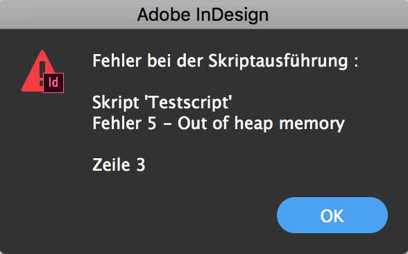408x254 pixels.
Task: Click the colon after 'Skriptausführung'
Action: coord(356,62)
